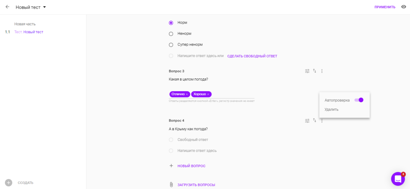Image resolution: width=410 pixels, height=189 pixels.
Task: Expand the Новый тест title dropdown
Action: [45, 7]
